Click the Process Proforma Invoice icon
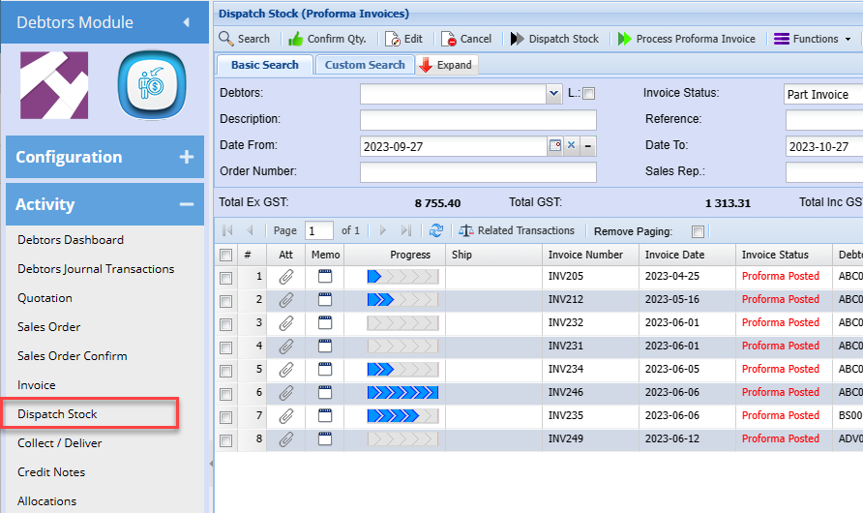This screenshot has height=513, width=863. tap(623, 39)
